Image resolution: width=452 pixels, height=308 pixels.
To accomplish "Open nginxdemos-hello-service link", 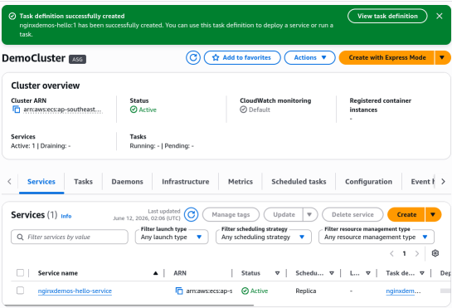I will pos(75,291).
